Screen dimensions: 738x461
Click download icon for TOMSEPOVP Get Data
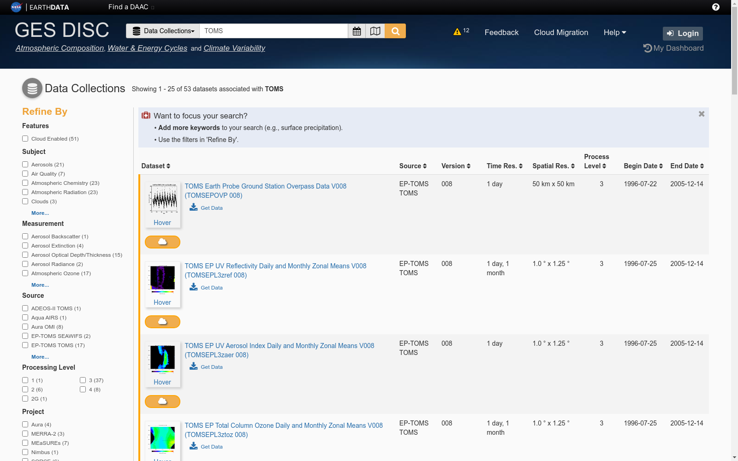[194, 207]
